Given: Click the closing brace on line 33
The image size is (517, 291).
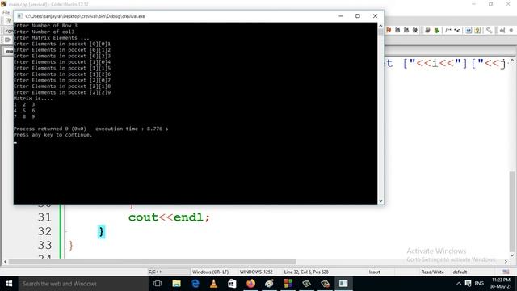Looking at the screenshot, I should pos(71,246).
